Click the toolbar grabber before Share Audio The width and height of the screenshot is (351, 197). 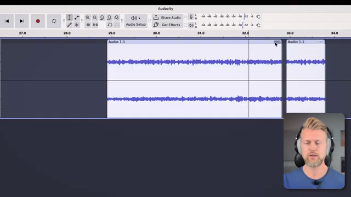tap(149, 21)
